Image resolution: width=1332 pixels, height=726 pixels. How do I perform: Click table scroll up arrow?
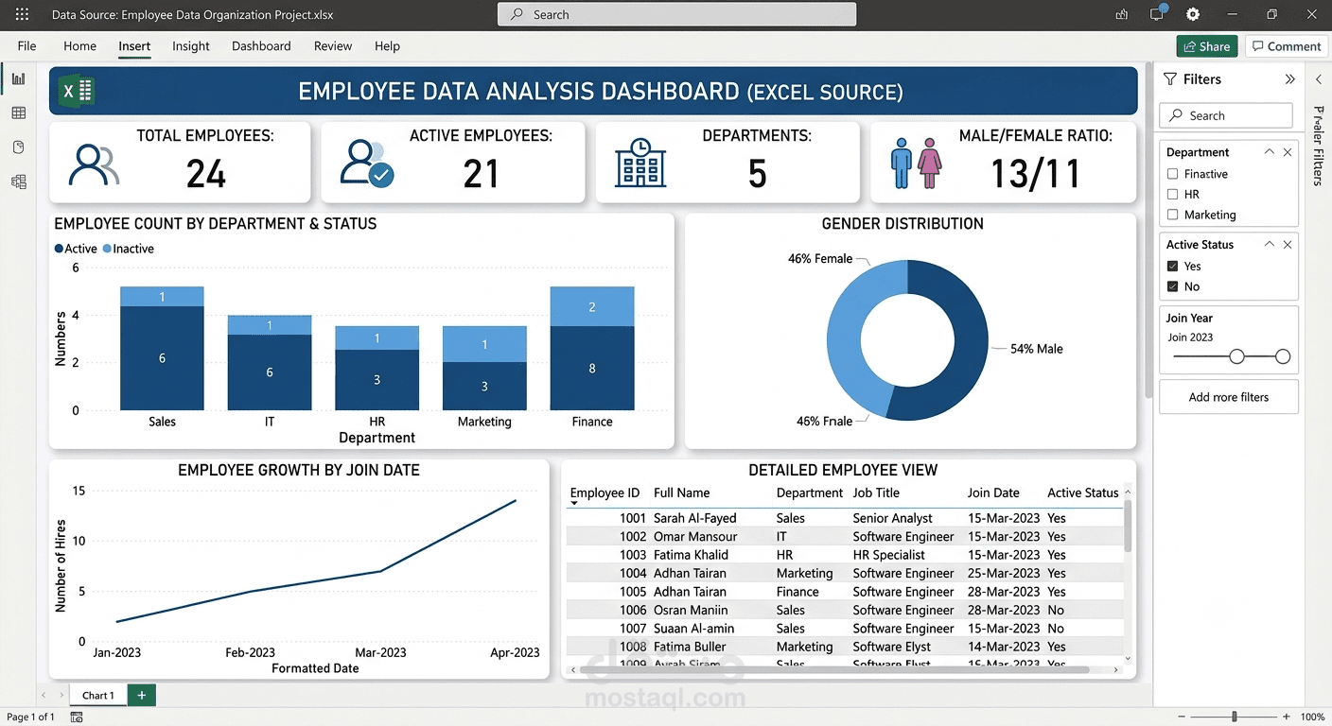tap(1127, 493)
